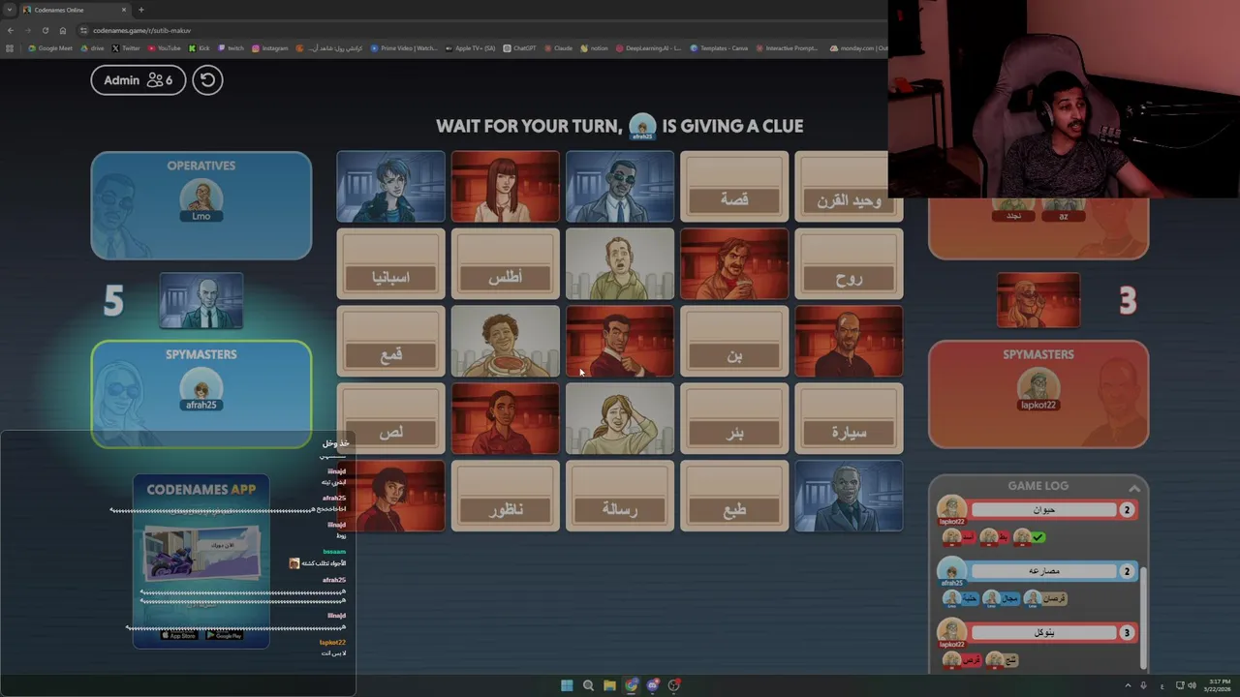1240x697 pixels.
Task: Switch to Chrome in the taskbar
Action: coord(632,685)
